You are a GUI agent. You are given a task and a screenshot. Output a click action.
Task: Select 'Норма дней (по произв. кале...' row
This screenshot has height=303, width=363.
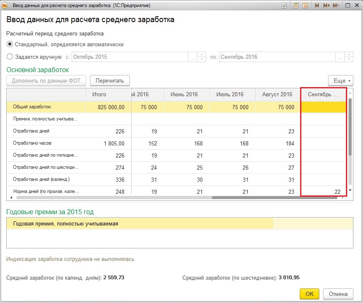(46, 191)
